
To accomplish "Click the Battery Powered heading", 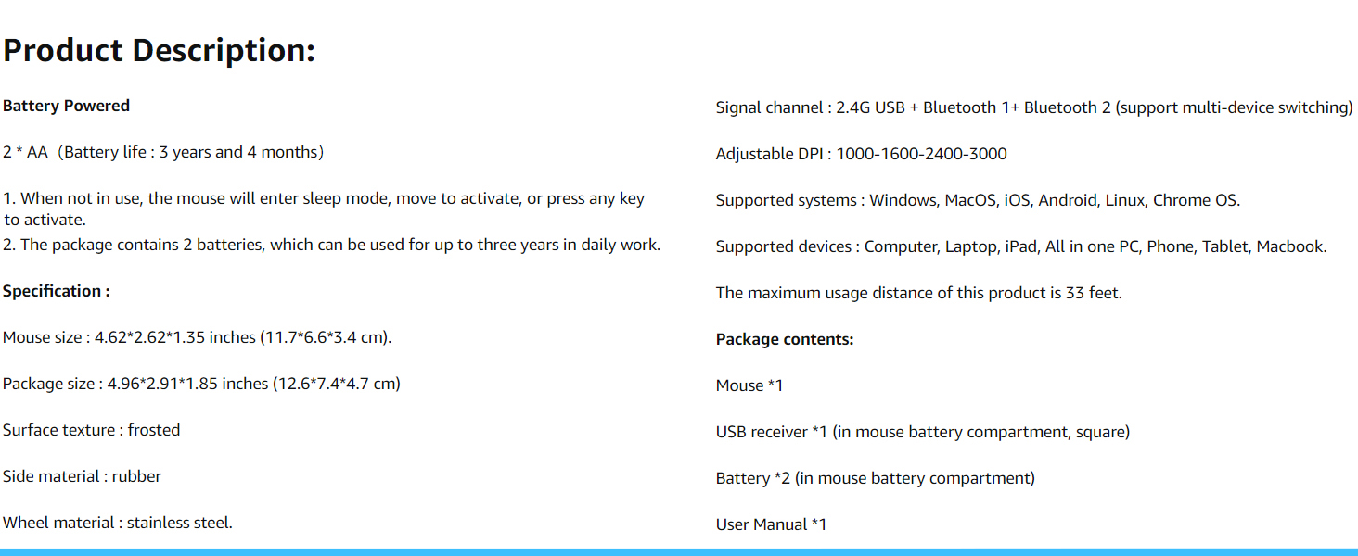I will [x=66, y=106].
